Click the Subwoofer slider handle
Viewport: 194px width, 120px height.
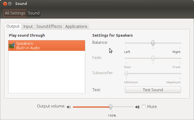[x=126, y=73]
